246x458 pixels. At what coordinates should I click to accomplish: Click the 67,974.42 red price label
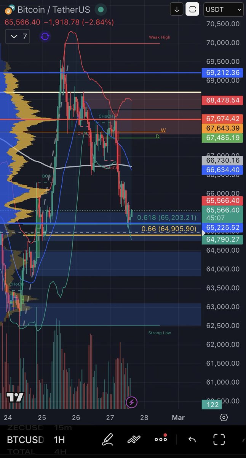tap(223, 119)
